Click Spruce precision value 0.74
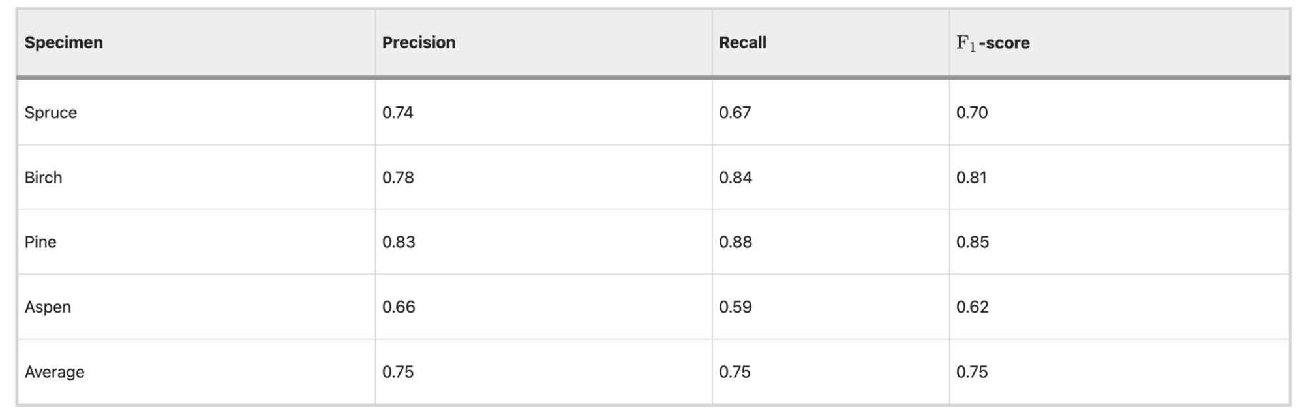The width and height of the screenshot is (1304, 417). click(398, 113)
